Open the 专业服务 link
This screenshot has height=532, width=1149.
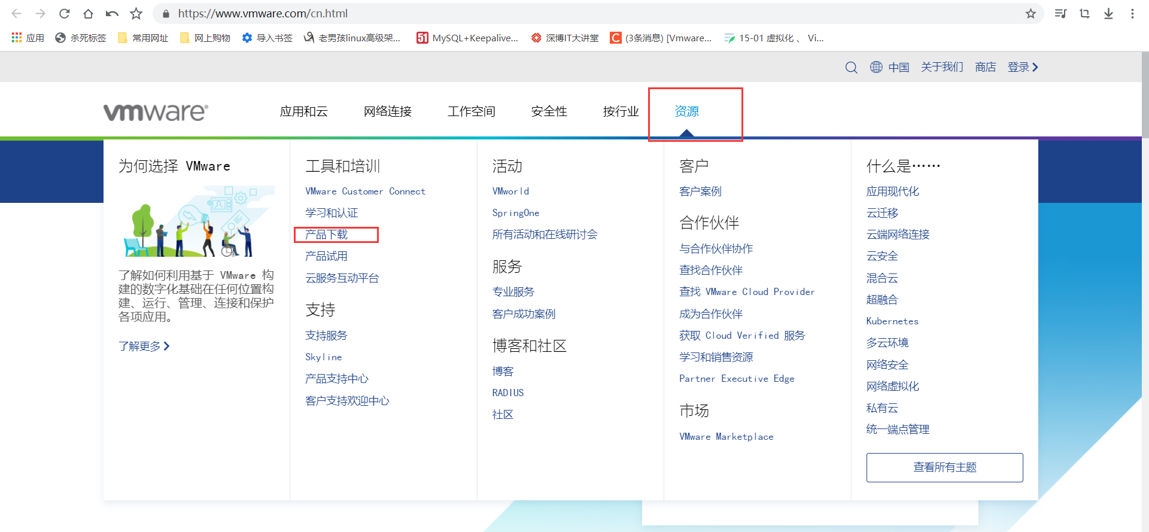tap(513, 292)
